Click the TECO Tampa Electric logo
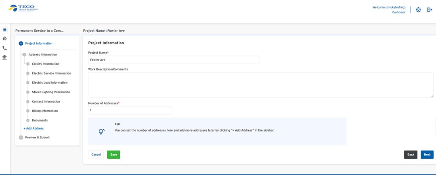The height and width of the screenshot is (175, 436). coord(23,8)
